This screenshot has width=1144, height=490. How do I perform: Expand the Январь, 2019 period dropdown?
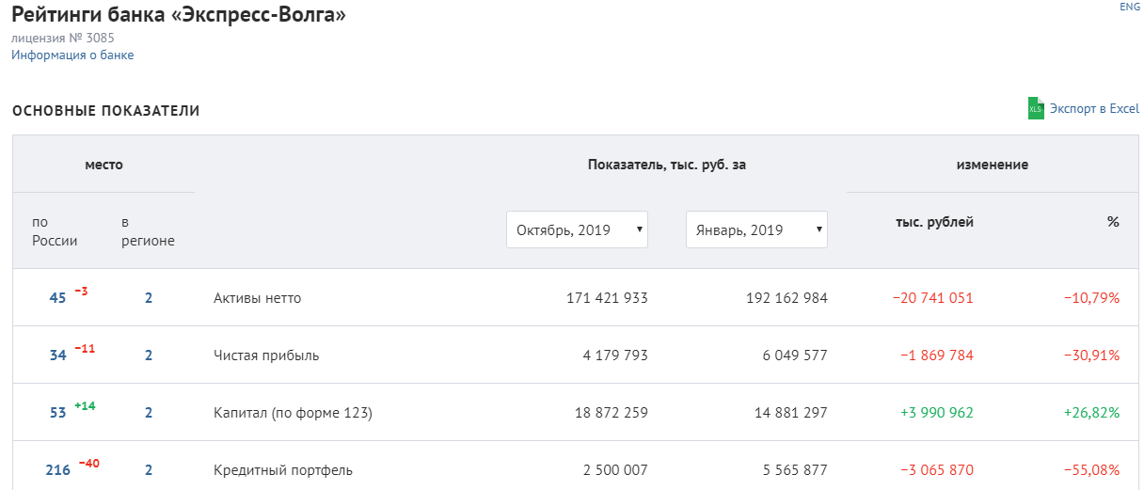click(x=756, y=229)
